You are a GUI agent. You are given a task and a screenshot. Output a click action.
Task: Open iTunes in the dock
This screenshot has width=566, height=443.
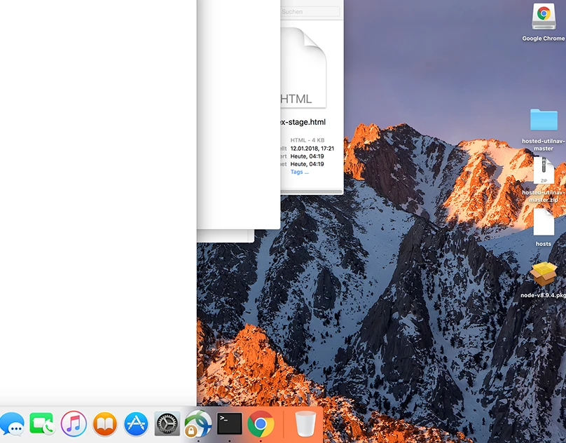74,424
